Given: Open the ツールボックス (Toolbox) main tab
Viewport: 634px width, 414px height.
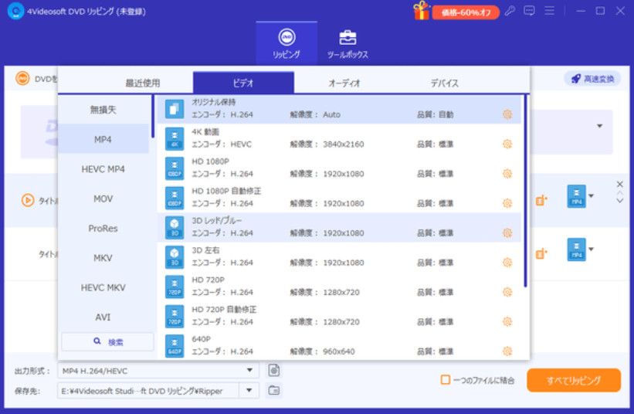Looking at the screenshot, I should click(348, 43).
